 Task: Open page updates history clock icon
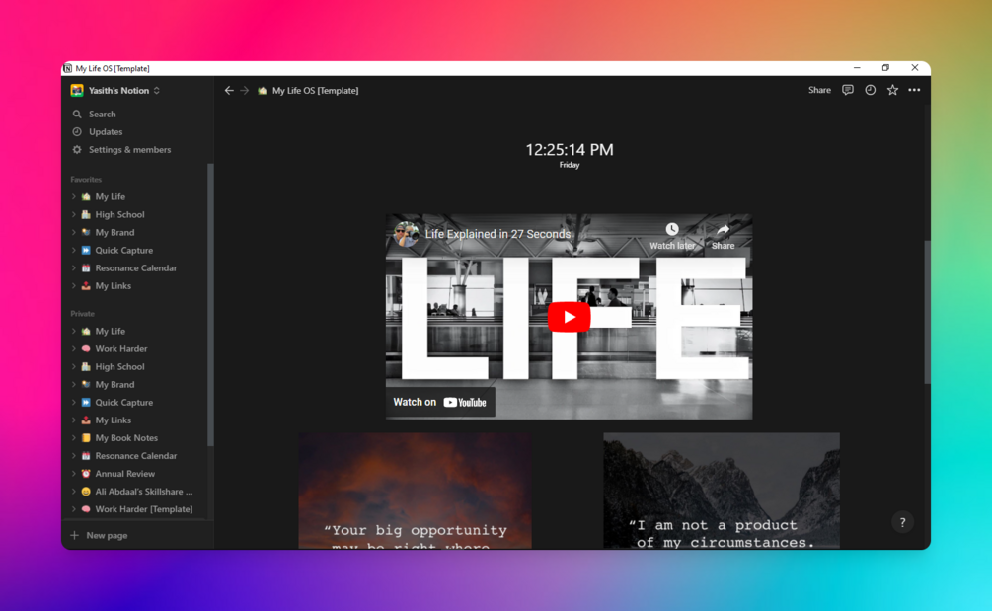870,90
